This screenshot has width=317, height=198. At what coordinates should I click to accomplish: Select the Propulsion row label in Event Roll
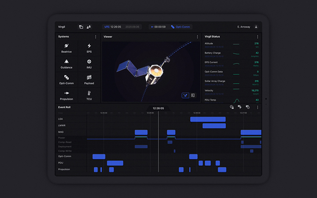click(64, 169)
